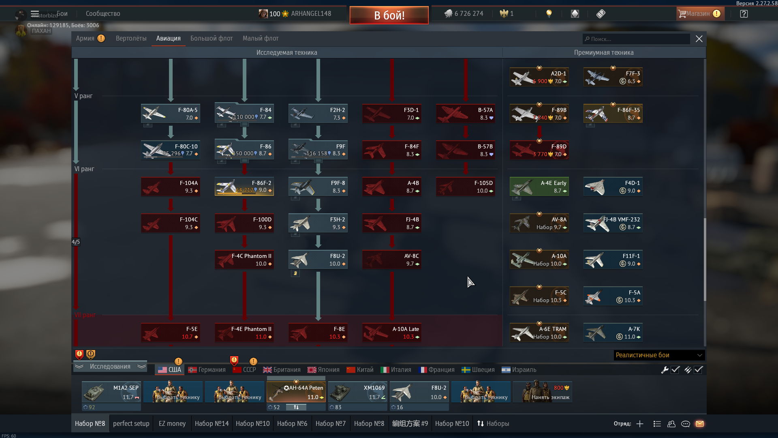Screen dimensions: 778x438
Task: Click the warning badge on Армия tab
Action: click(101, 38)
